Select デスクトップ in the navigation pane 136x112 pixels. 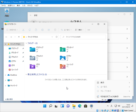coord(14,48)
